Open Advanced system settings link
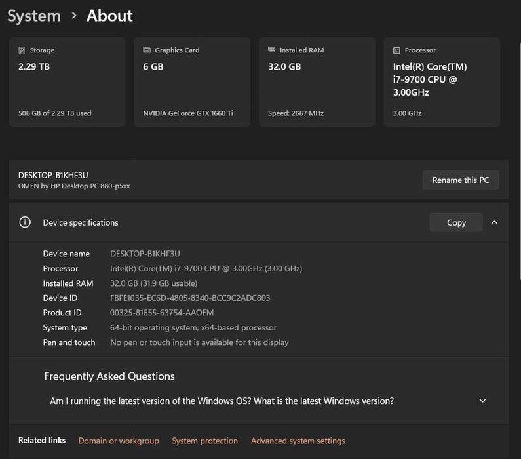 298,441
